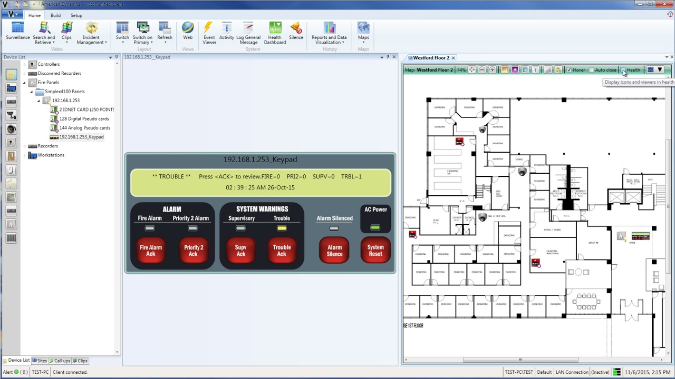Filter device list by audio speaker

(x=11, y=129)
